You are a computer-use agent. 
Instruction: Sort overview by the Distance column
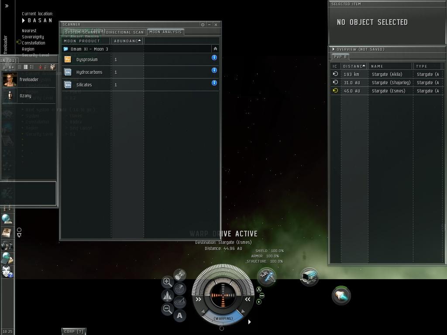[x=354, y=66]
